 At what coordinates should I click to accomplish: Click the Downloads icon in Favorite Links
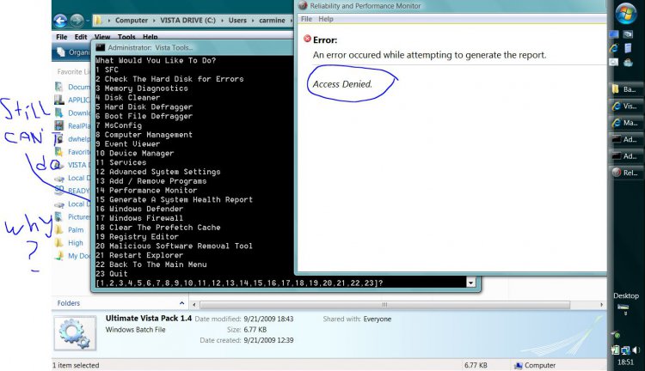[59, 113]
